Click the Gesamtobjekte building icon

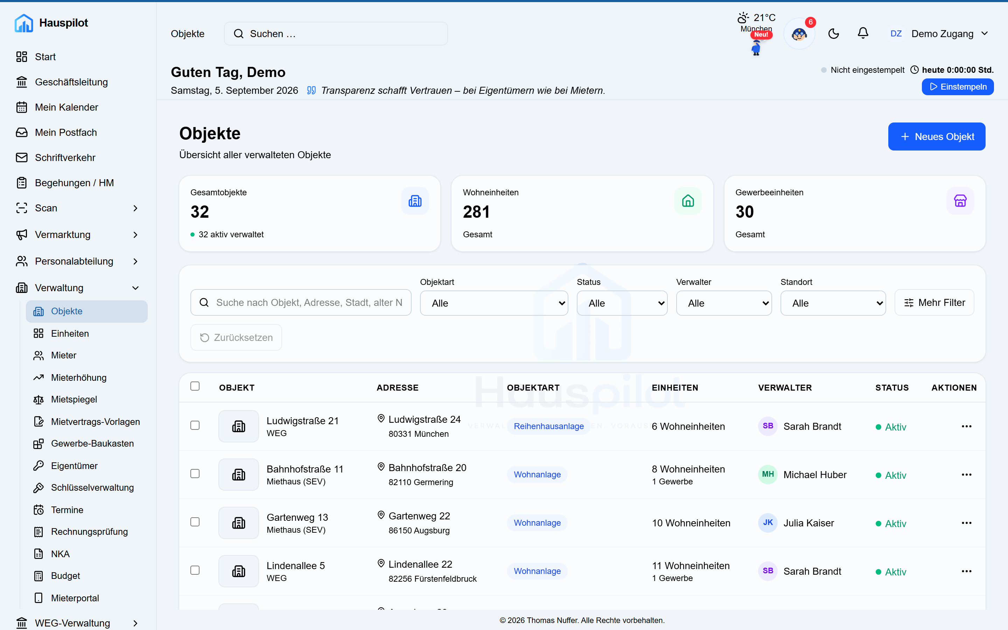(x=415, y=201)
